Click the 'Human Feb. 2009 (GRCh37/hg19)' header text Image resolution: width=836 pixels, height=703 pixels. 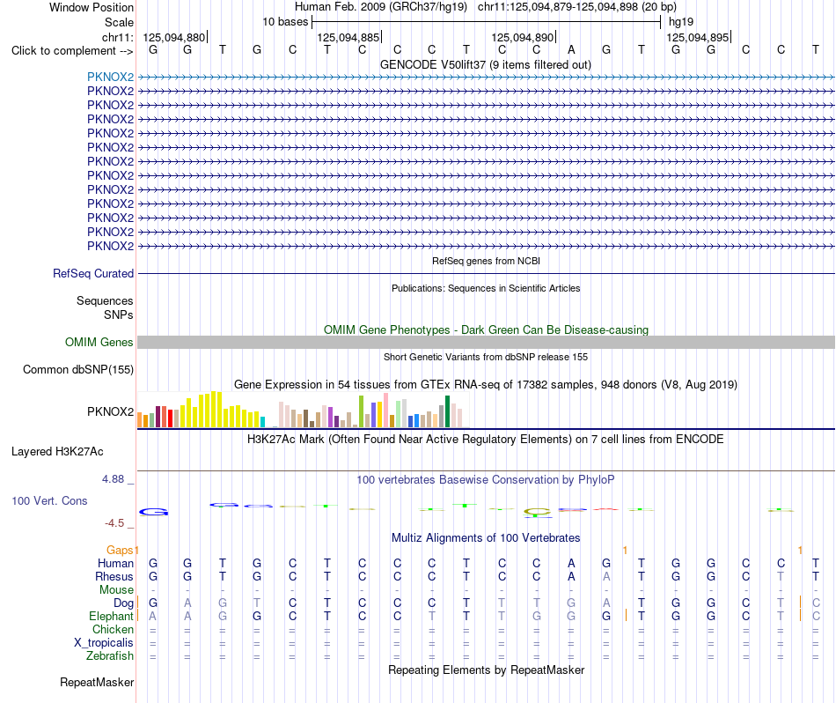[x=381, y=7]
